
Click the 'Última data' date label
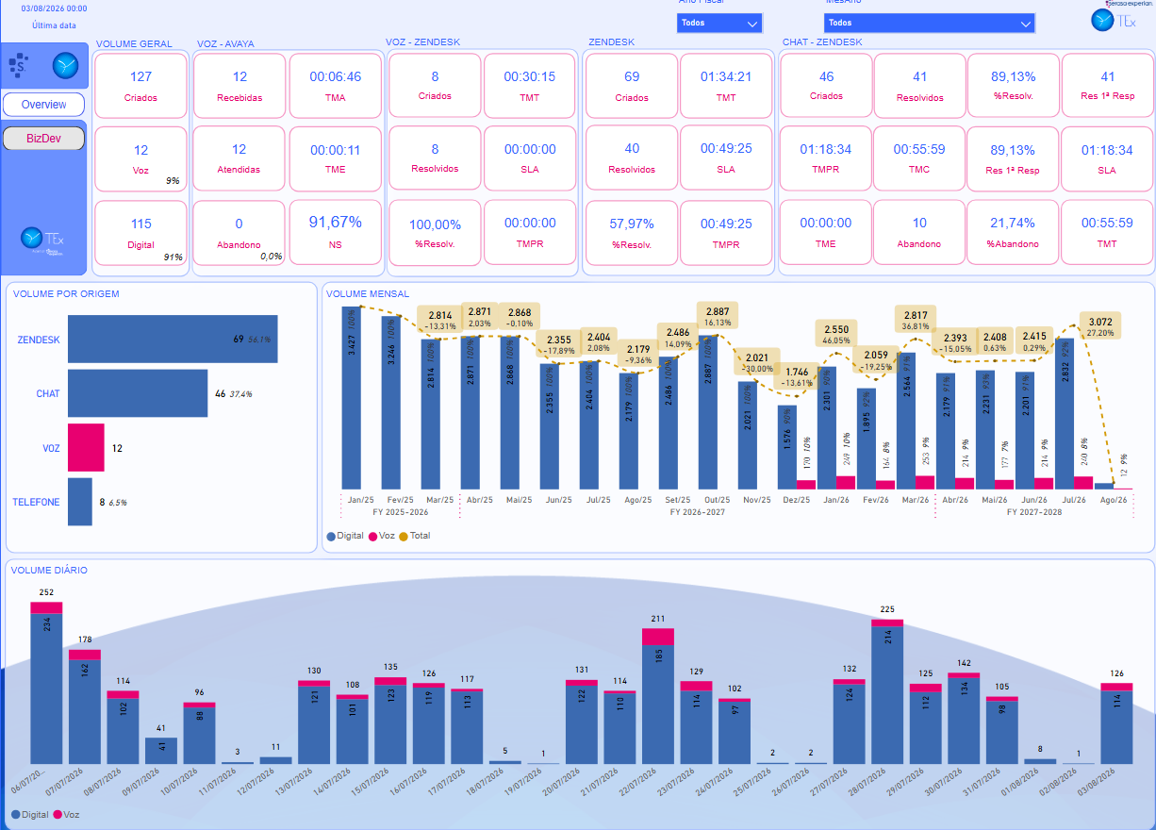coord(54,25)
